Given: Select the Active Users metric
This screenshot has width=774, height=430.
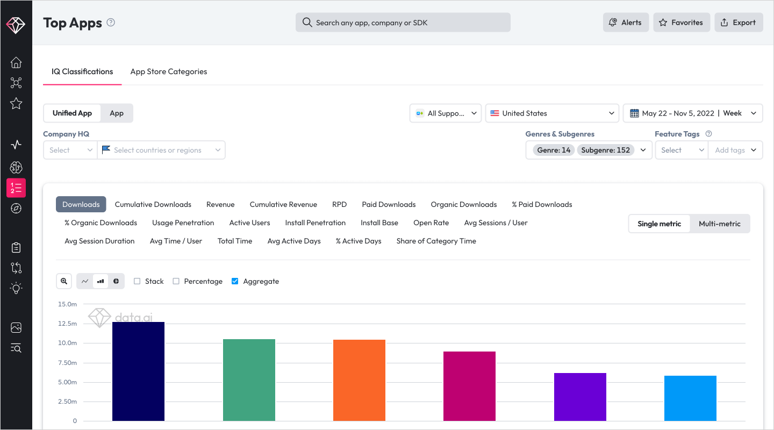Looking at the screenshot, I should (249, 223).
